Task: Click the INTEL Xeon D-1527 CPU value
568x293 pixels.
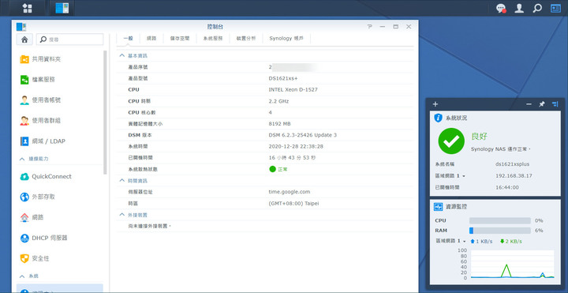Action: [x=293, y=89]
